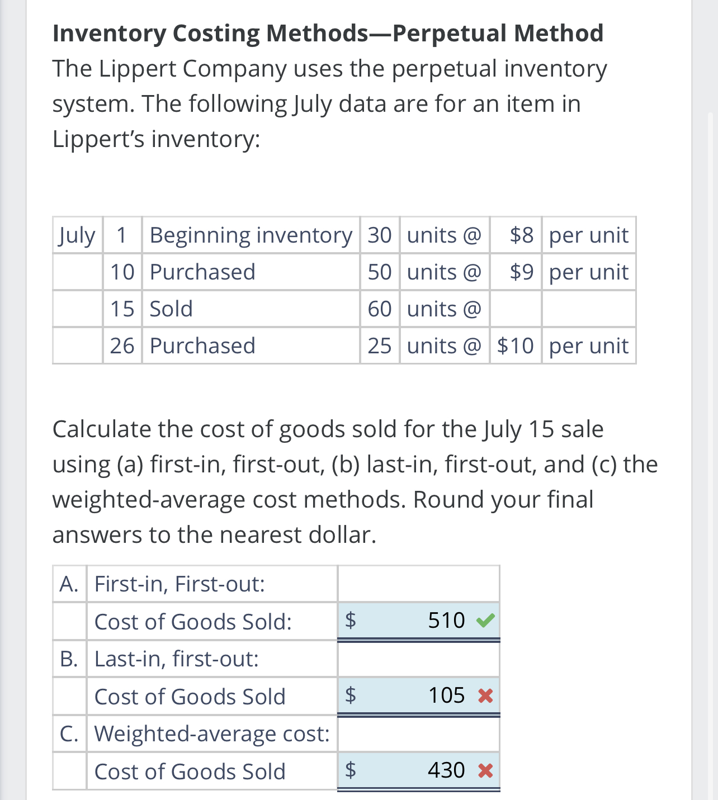Click the red X beside 105
This screenshot has width=718, height=800.
tap(484, 695)
